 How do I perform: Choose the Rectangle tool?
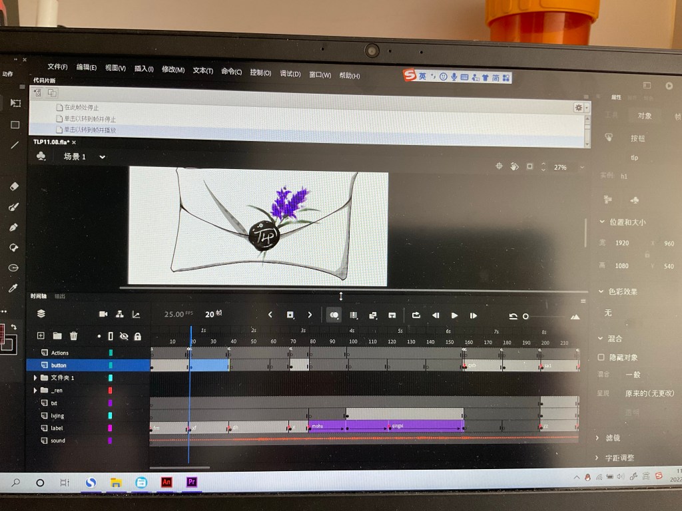pyautogui.click(x=15, y=124)
